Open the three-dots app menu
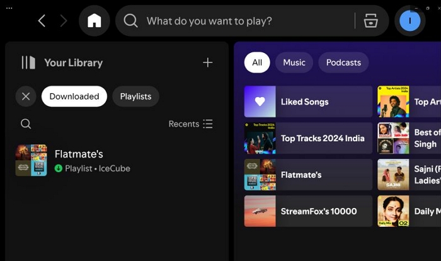The width and height of the screenshot is (441, 261). pyautogui.click(x=9, y=8)
